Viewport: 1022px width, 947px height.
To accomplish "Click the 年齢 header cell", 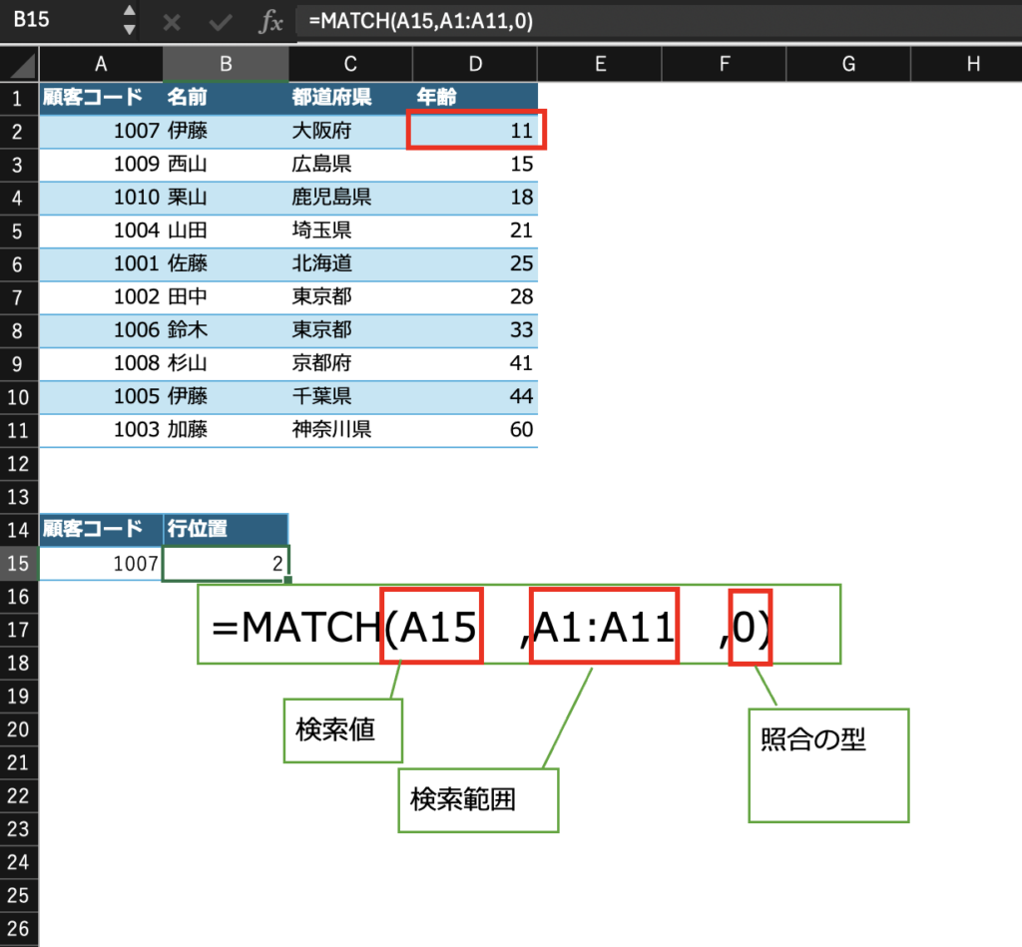I will pyautogui.click(x=475, y=98).
